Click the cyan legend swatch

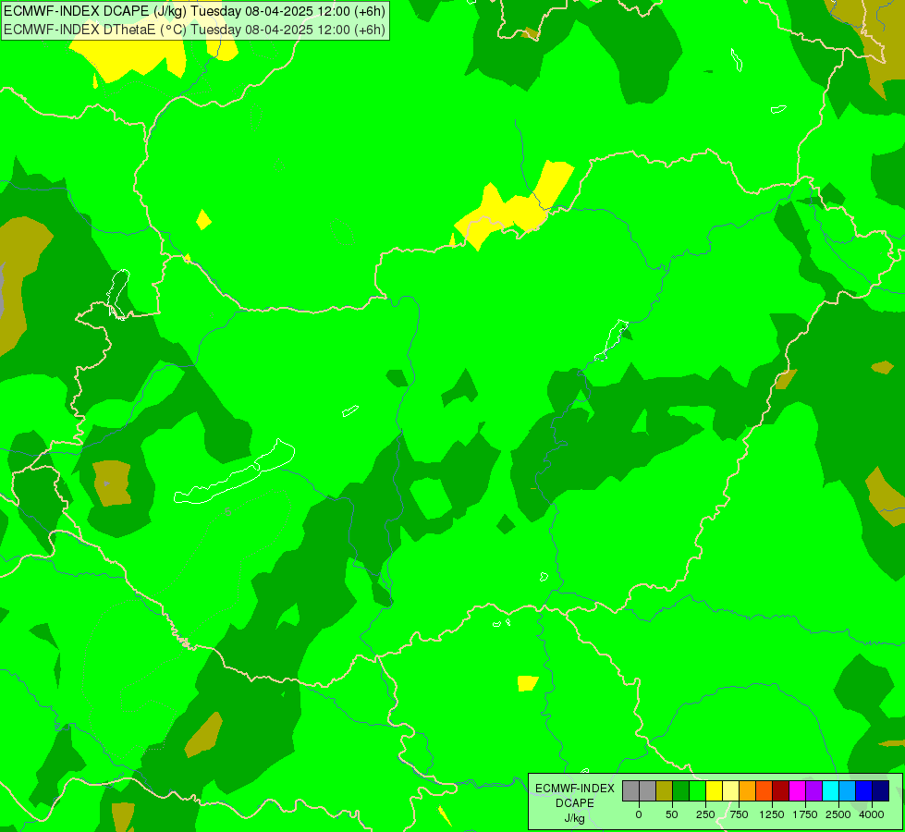[831, 791]
